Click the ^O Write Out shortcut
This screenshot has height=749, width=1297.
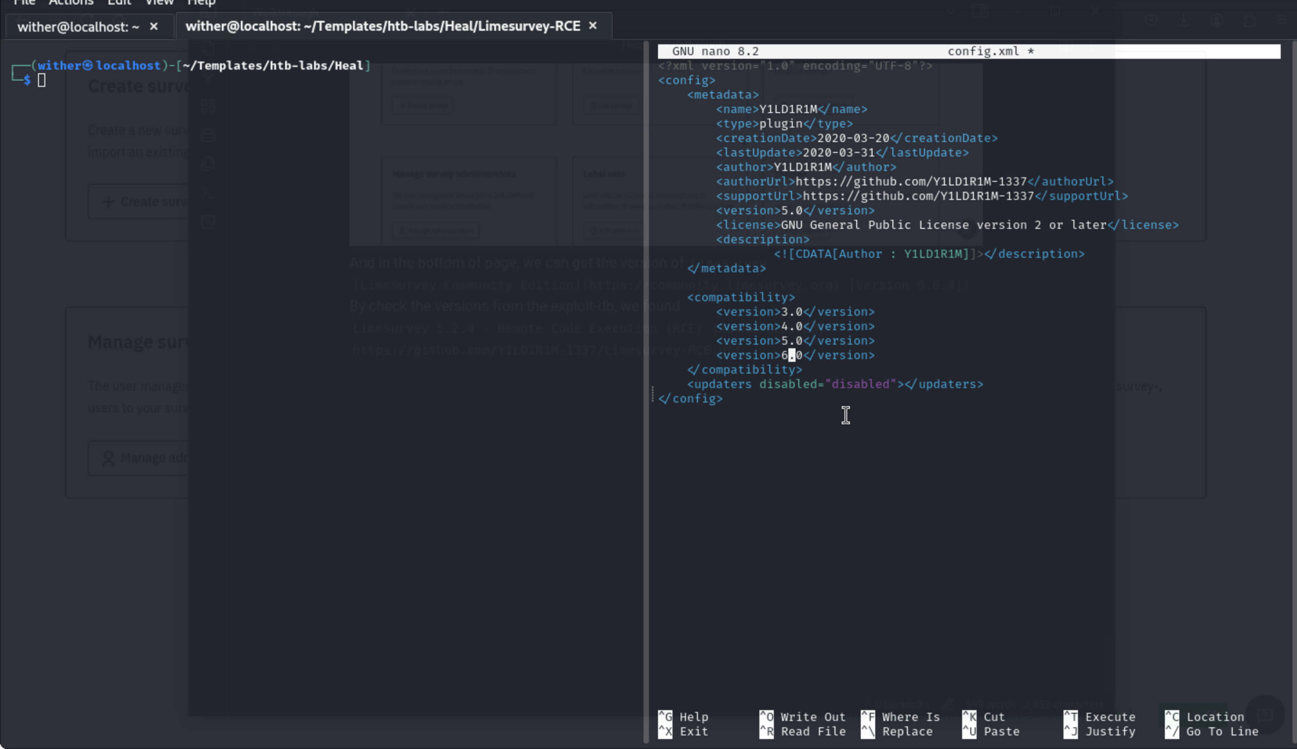(802, 716)
